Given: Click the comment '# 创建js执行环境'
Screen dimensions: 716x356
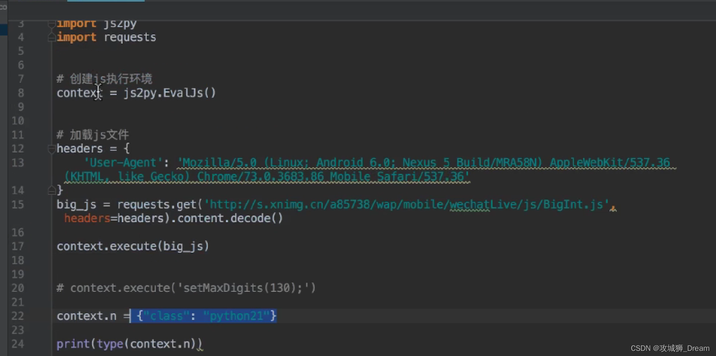Looking at the screenshot, I should pyautogui.click(x=104, y=79).
